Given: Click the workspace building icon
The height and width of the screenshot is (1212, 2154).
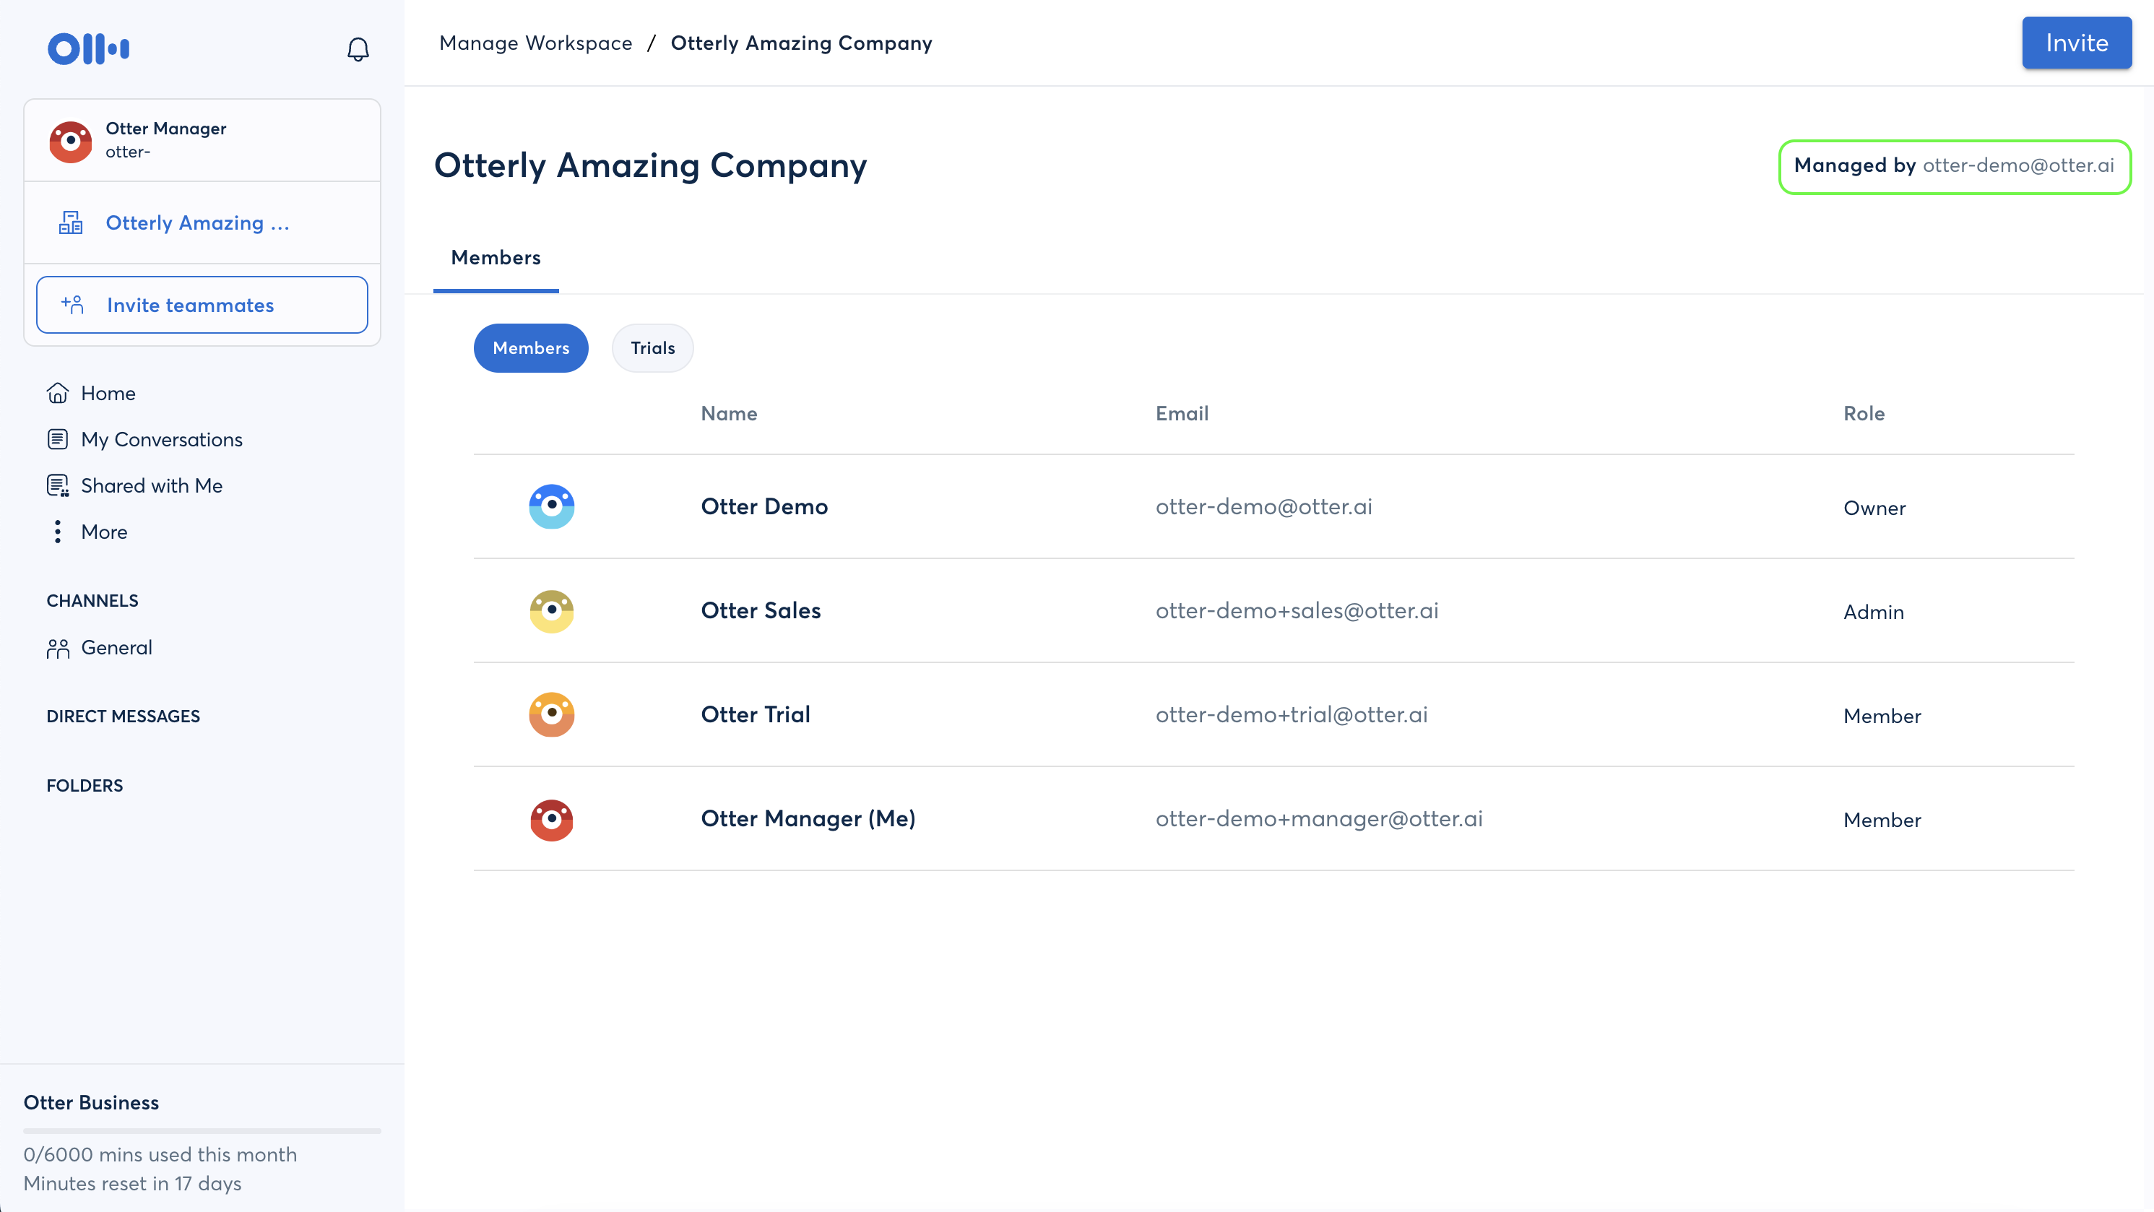Looking at the screenshot, I should (71, 222).
